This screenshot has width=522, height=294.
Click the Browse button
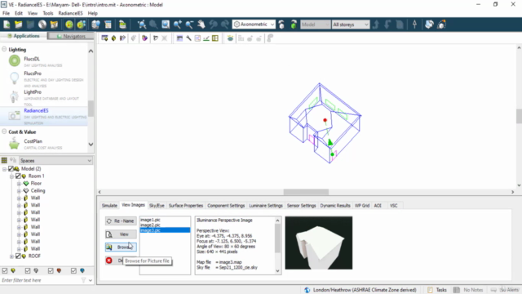(x=121, y=247)
